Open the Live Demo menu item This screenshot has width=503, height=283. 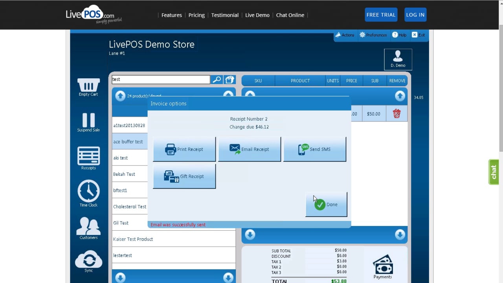[257, 15]
